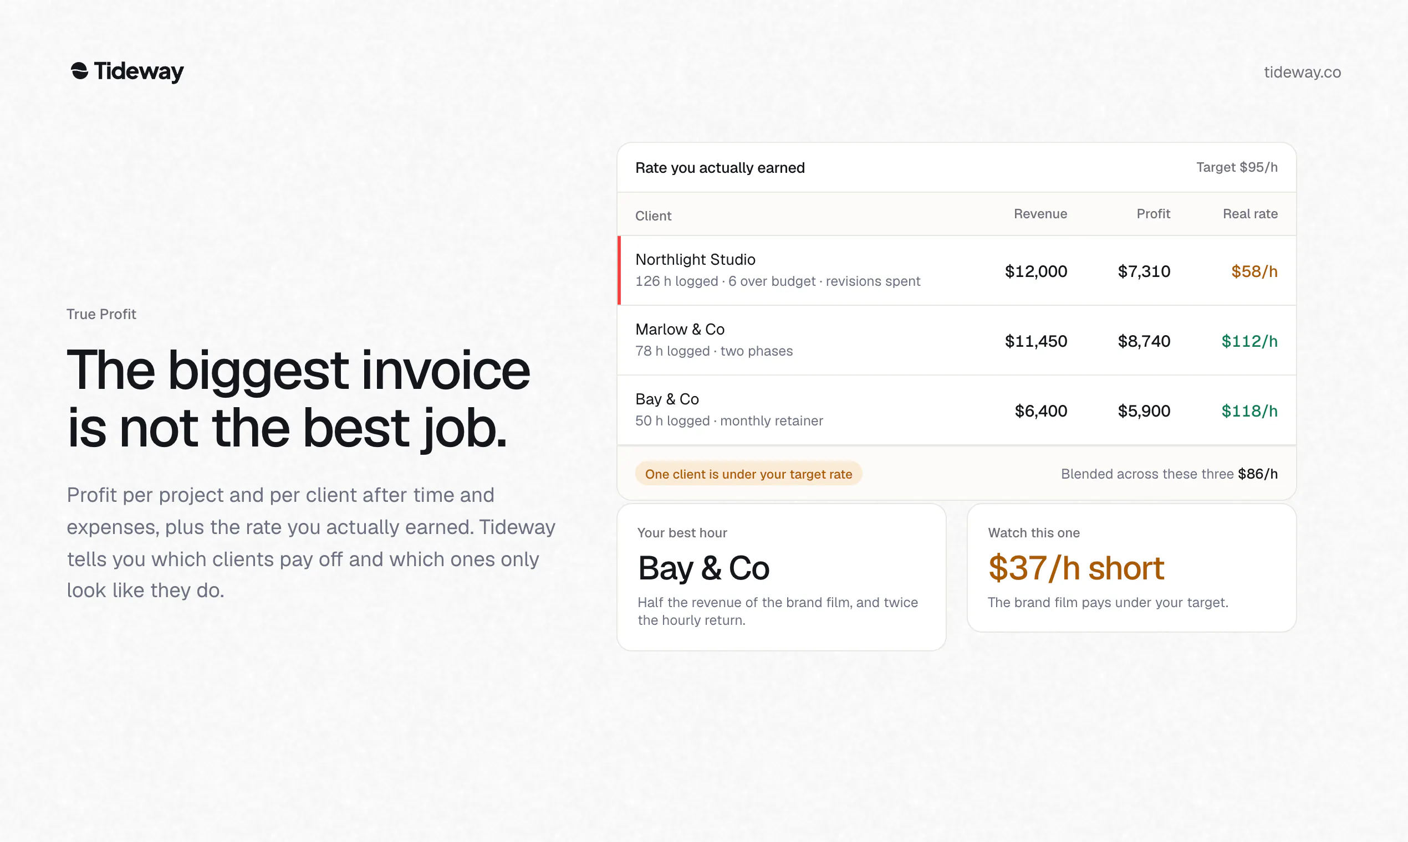Click the 'Revenue' column header
This screenshot has width=1408, height=842.
[1040, 214]
